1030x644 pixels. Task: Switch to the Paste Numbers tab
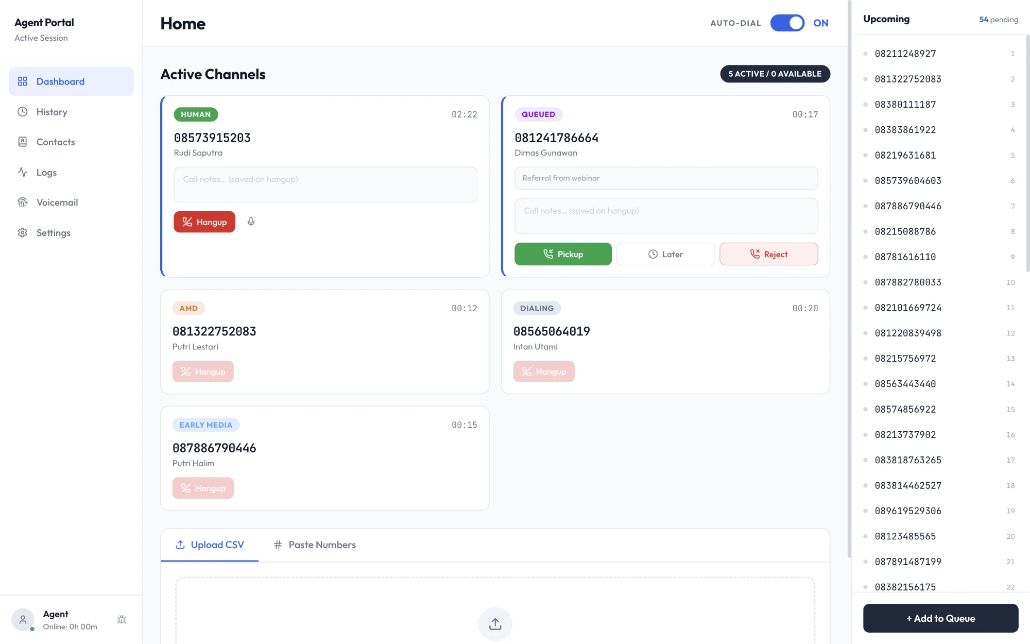[315, 545]
